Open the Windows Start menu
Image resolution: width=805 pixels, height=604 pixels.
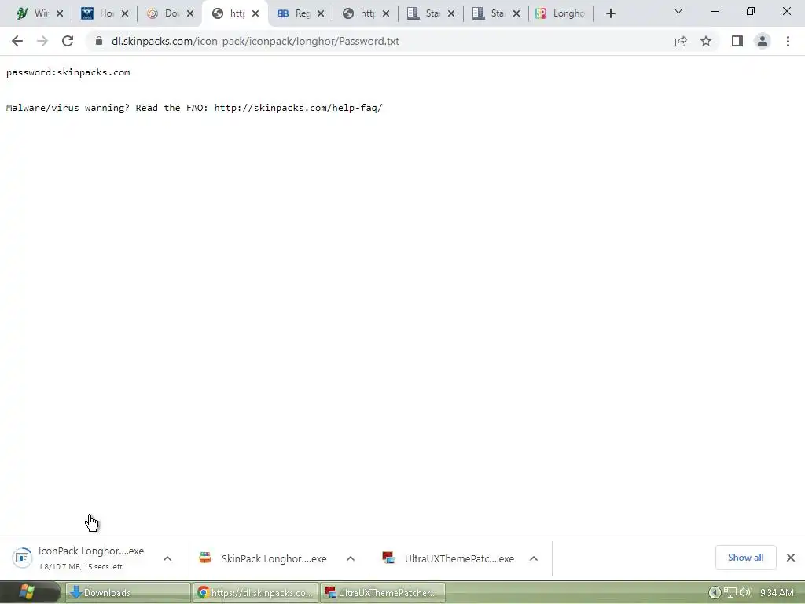(x=27, y=592)
